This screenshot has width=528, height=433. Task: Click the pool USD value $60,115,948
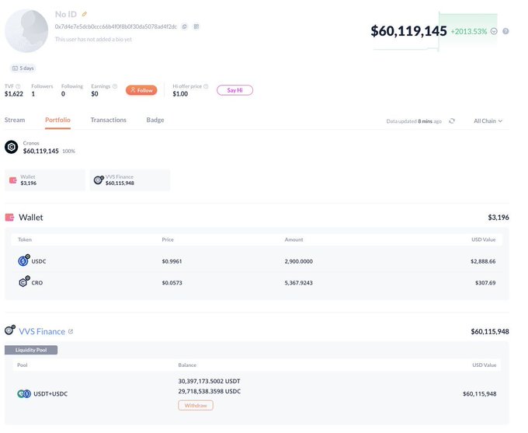(480, 394)
